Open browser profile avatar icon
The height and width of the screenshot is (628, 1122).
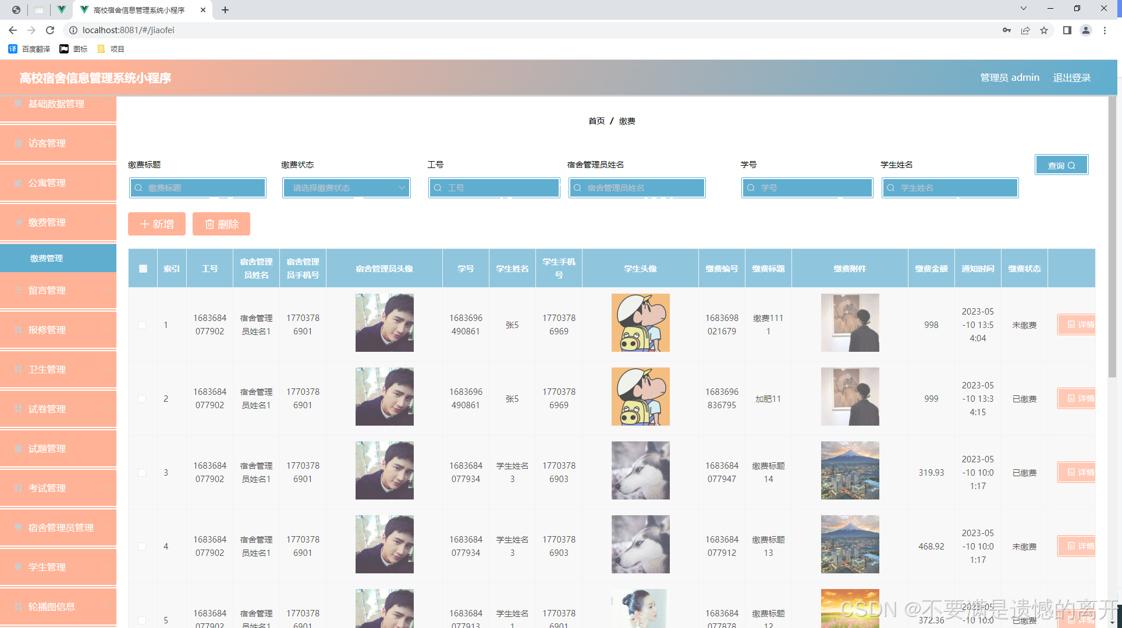1085,30
